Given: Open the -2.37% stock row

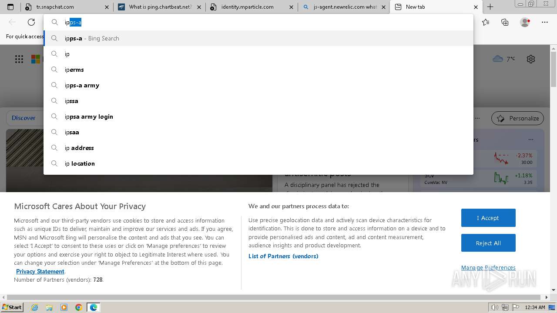Looking at the screenshot, I should click(x=479, y=158).
